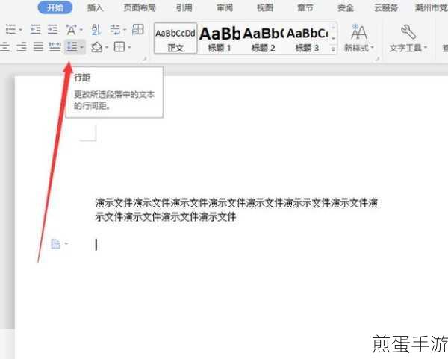Click the decrease indent icon
The width and height of the screenshot is (448, 359).
point(36,29)
